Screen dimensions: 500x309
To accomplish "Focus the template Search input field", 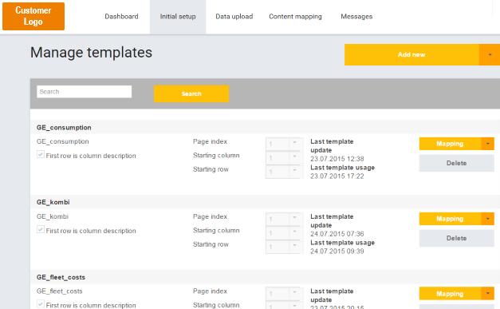I will [85, 92].
